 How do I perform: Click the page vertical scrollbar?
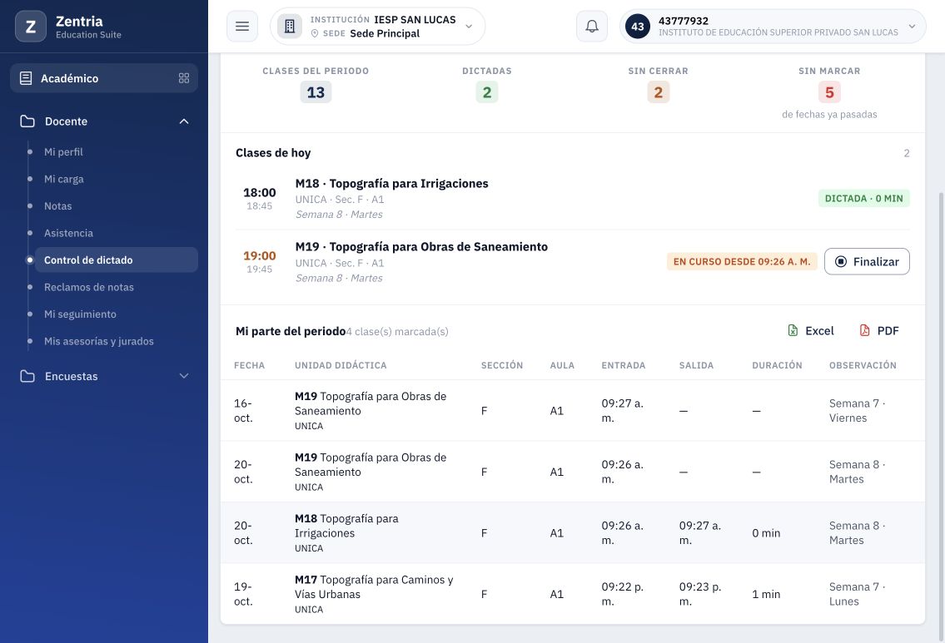[x=942, y=415]
